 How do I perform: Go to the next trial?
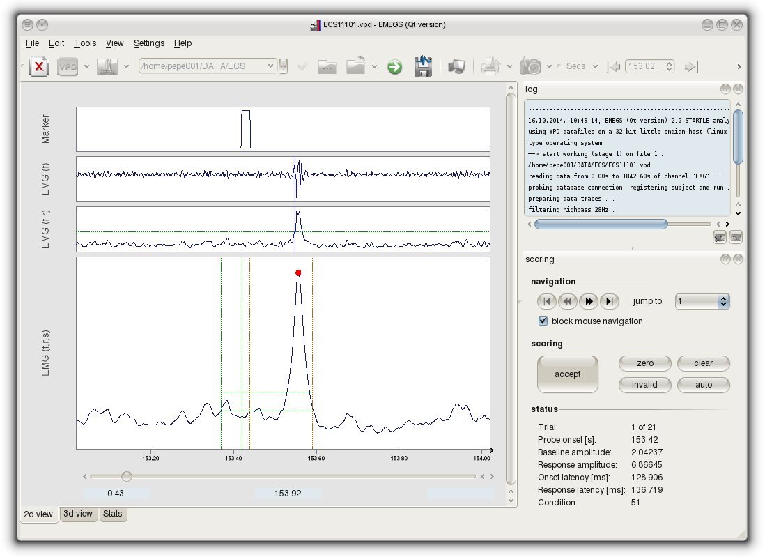(x=589, y=301)
